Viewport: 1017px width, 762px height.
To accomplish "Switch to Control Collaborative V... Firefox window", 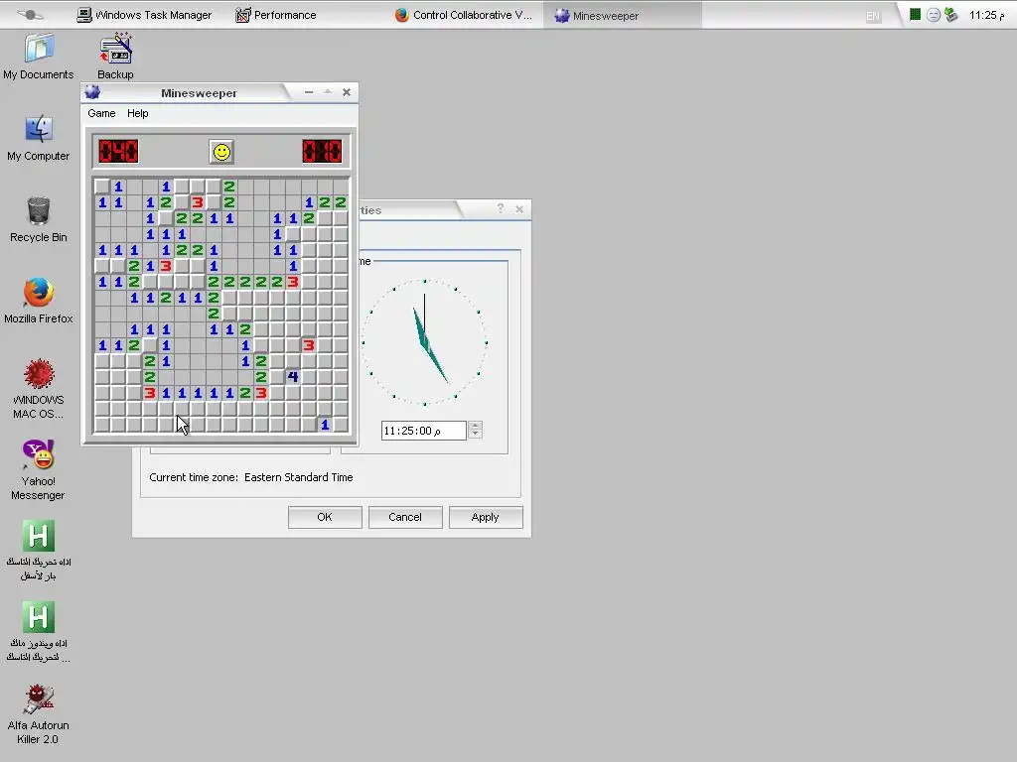I will click(463, 15).
